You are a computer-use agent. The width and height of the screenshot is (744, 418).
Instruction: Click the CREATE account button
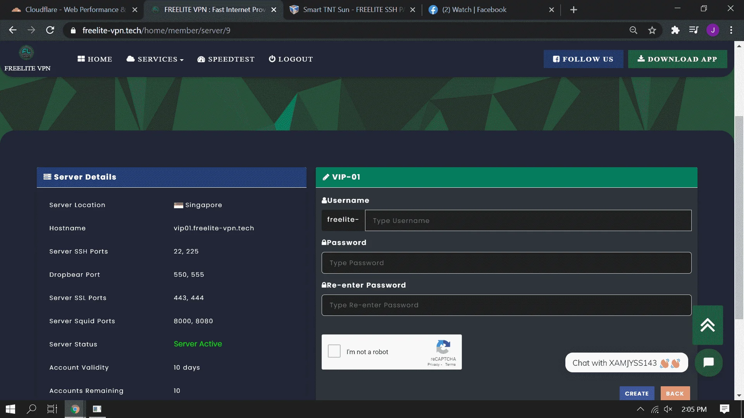pyautogui.click(x=637, y=393)
